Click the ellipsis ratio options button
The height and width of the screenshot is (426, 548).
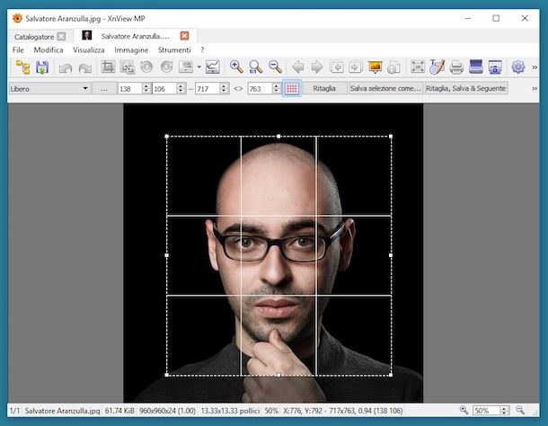pyautogui.click(x=104, y=88)
